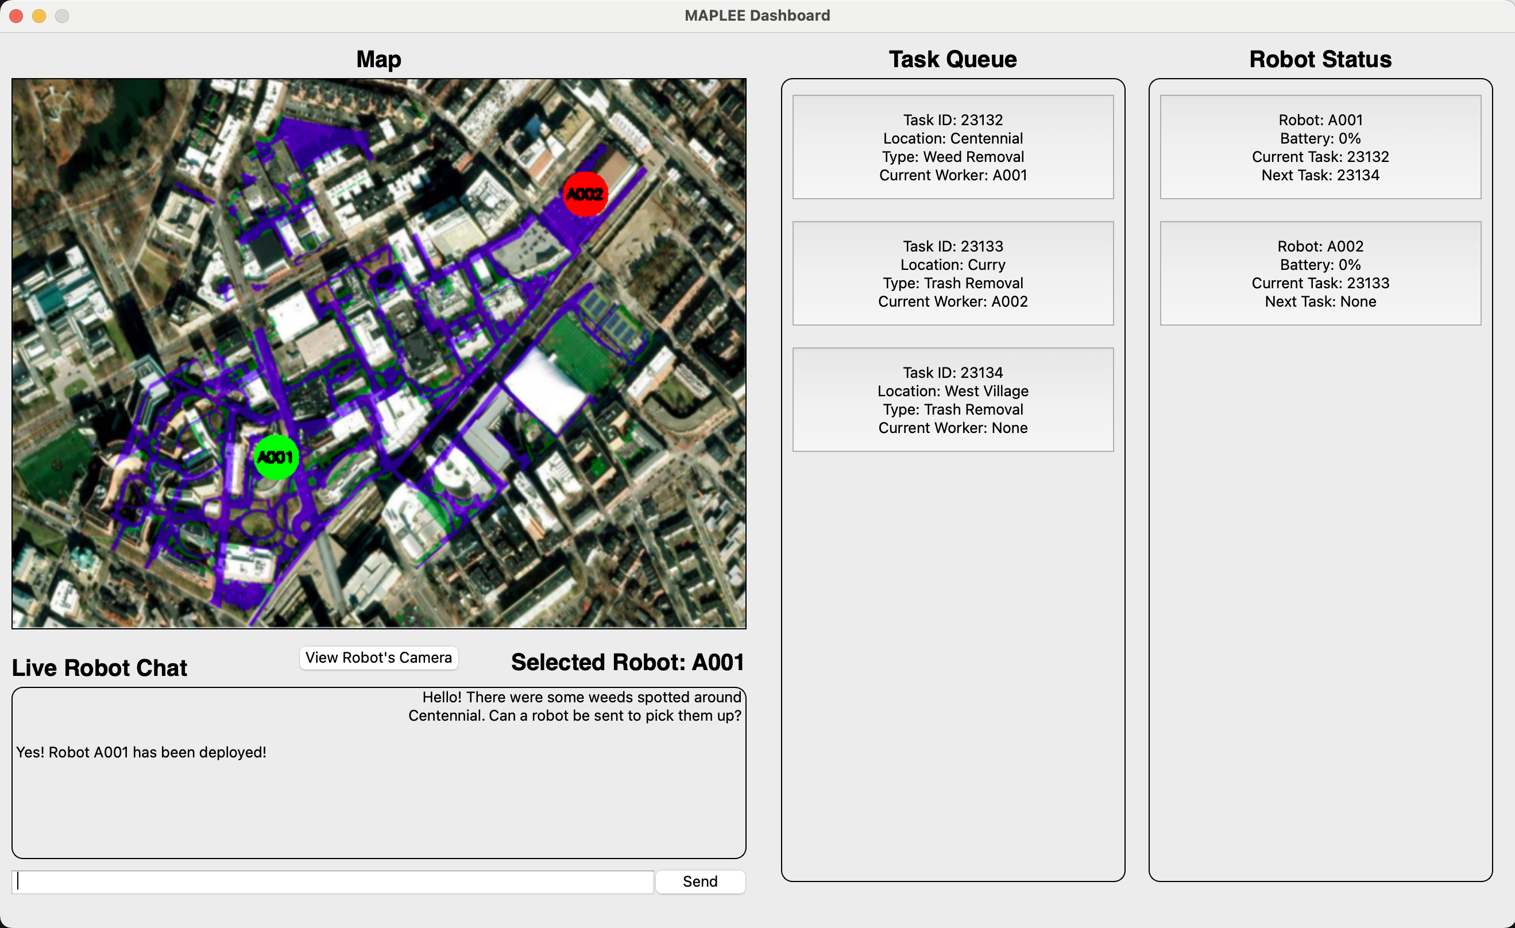Close the MAPLEE Dashboard window
Screen dimensions: 1515x928
pos(17,16)
